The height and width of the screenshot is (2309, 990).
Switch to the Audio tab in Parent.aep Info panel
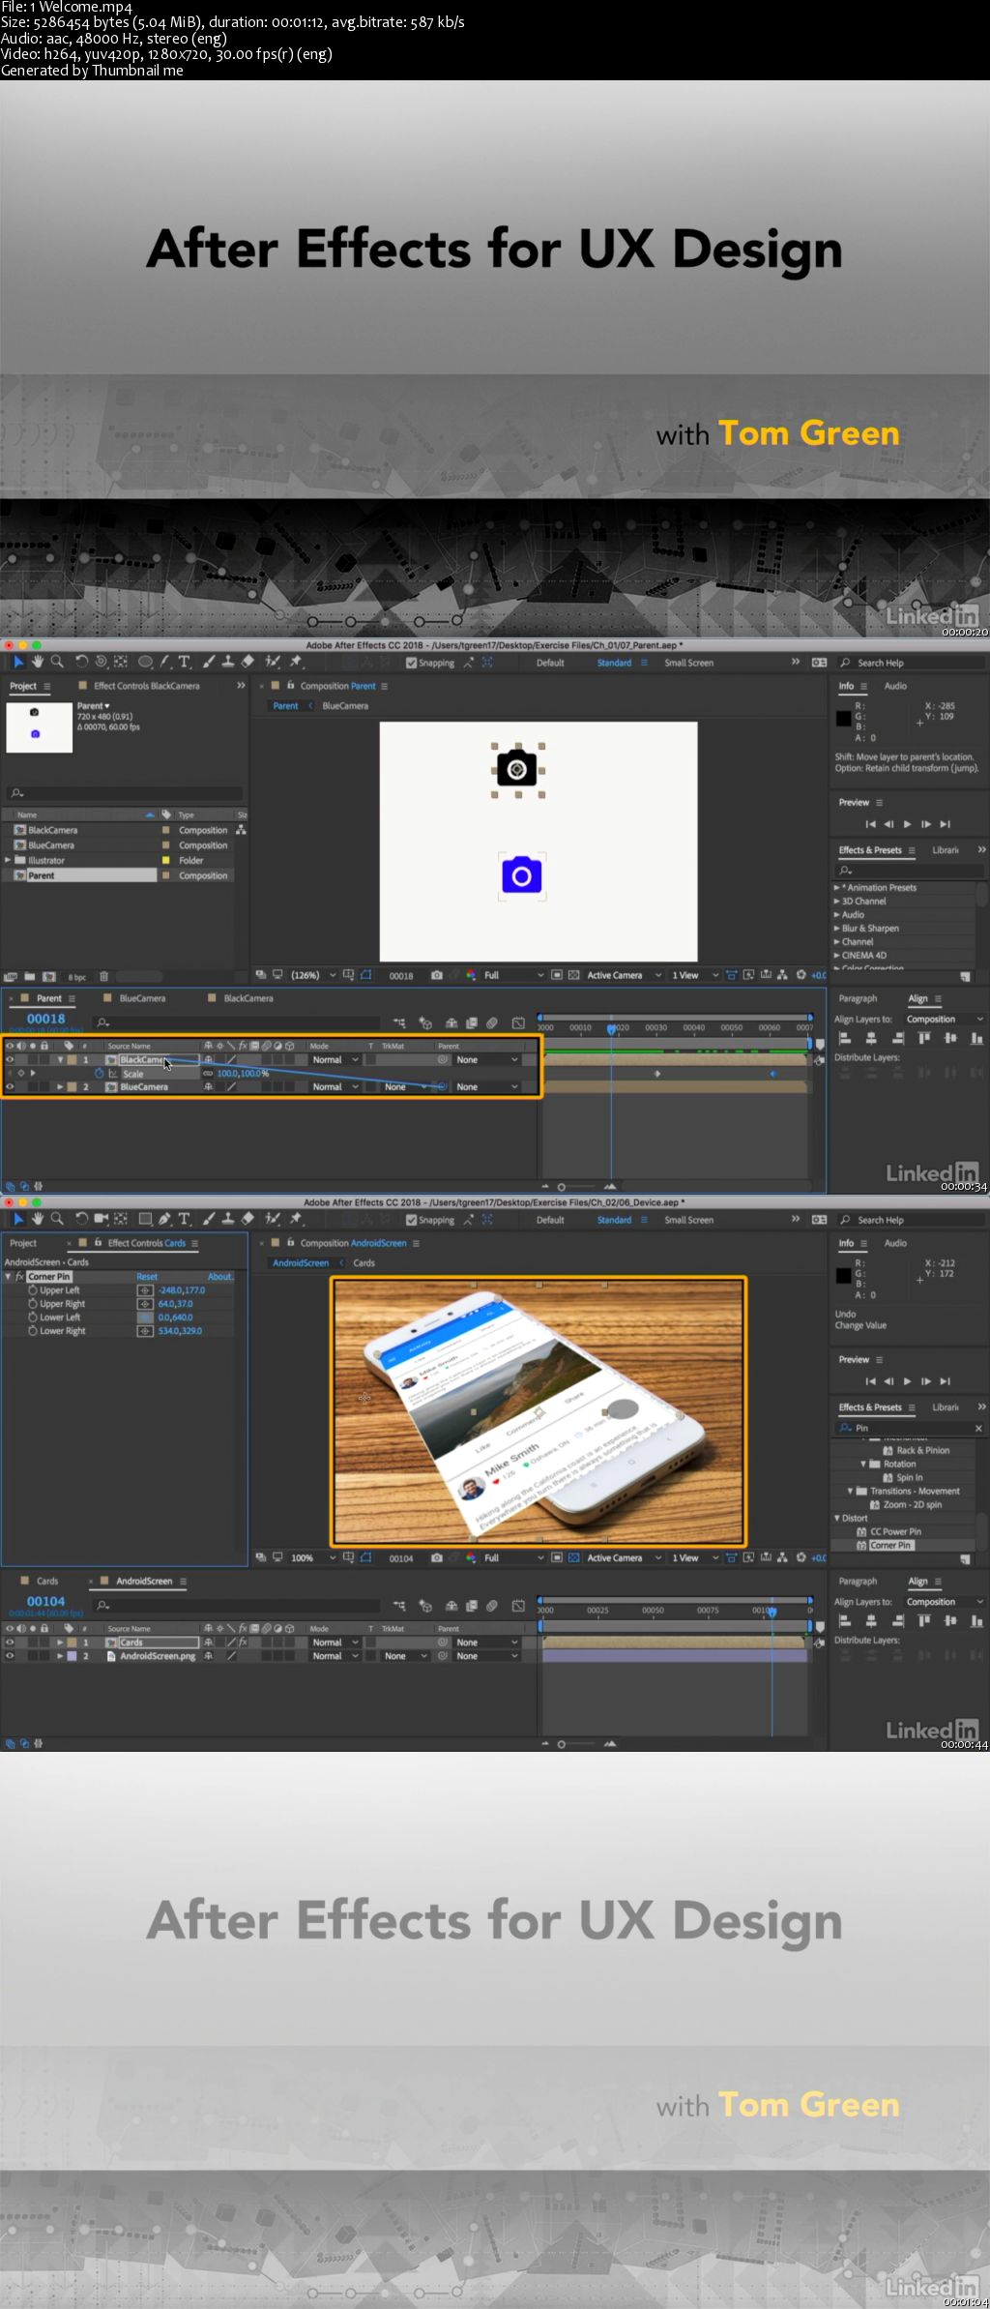[x=896, y=686]
